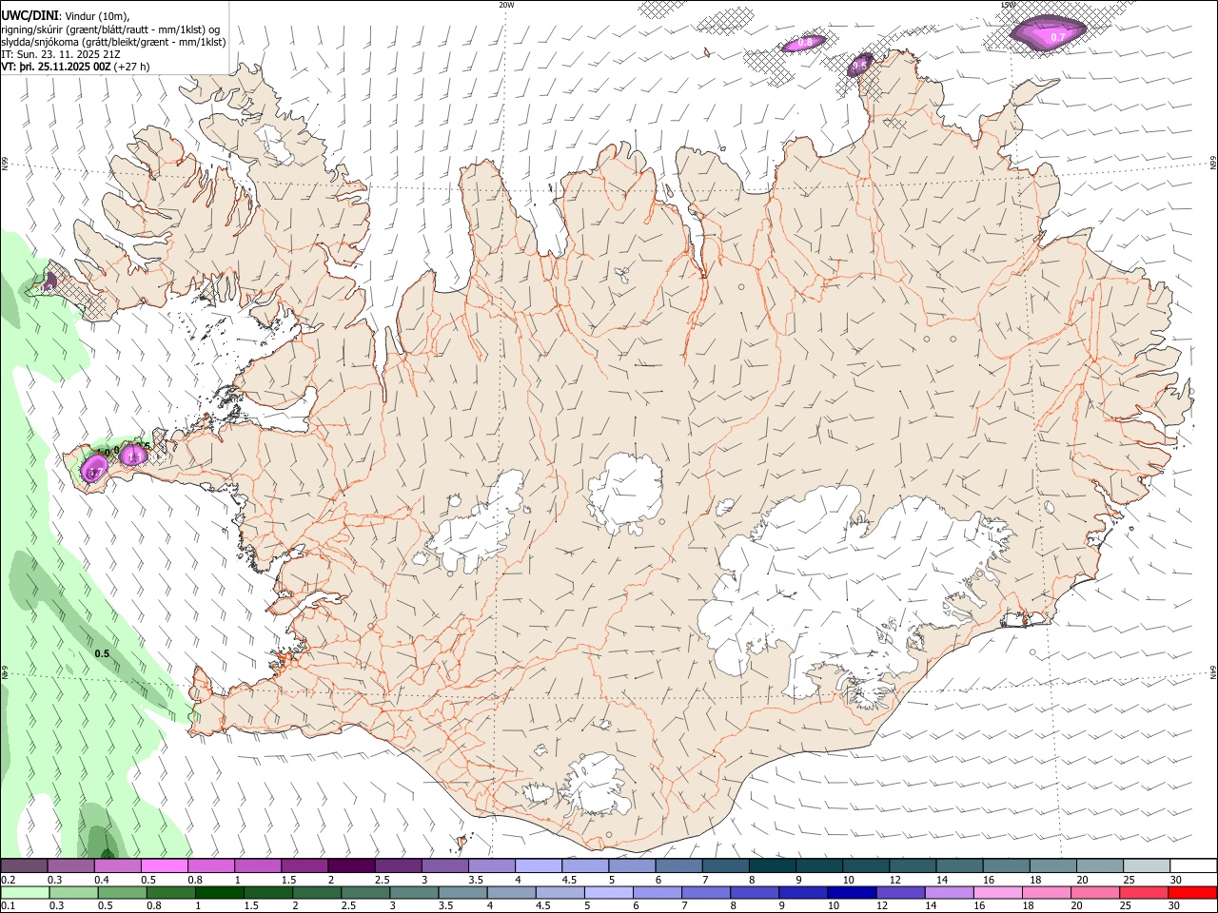Click the 30 label on the snow scale

[x=1175, y=880]
